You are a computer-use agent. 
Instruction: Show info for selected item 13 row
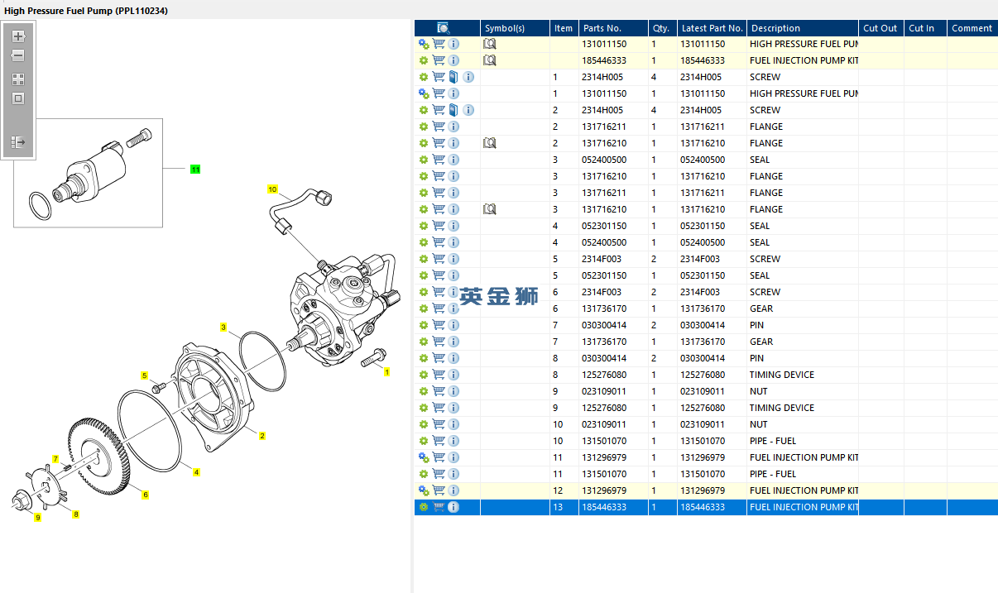[x=453, y=507]
